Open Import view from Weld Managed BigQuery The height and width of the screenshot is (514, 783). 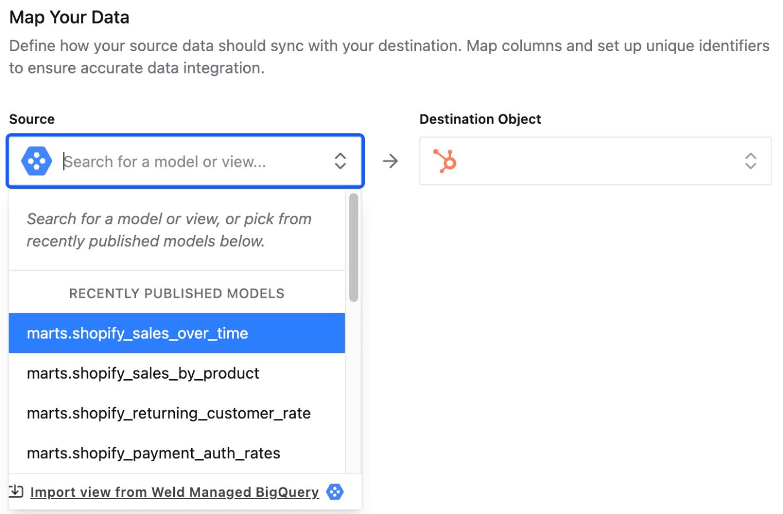point(174,492)
